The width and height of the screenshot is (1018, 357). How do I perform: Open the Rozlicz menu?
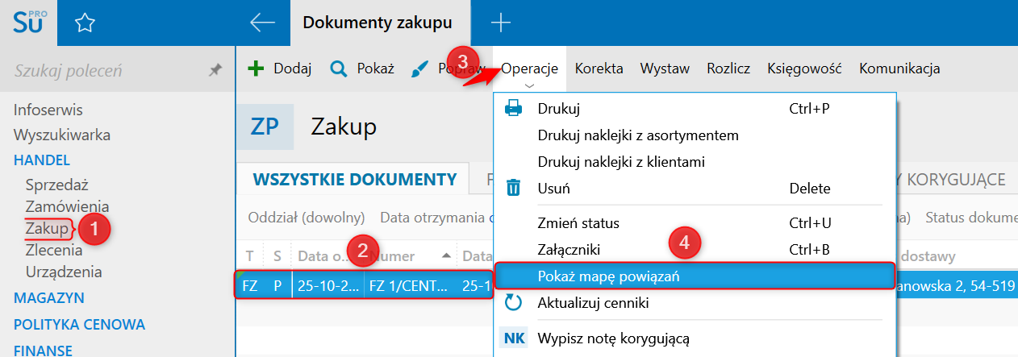[728, 68]
